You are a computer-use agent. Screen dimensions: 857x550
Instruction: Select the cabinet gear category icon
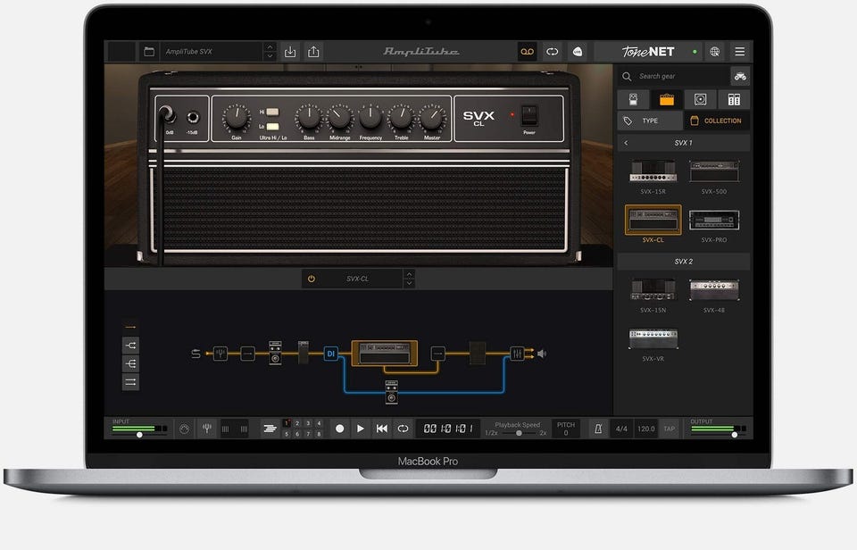pos(701,99)
